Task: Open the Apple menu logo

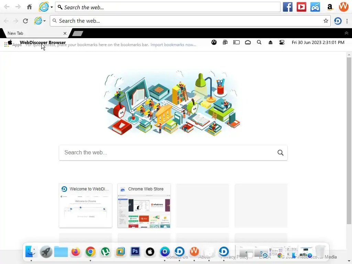Action: tap(10, 42)
